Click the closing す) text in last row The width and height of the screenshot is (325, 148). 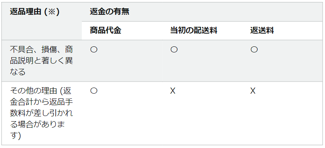[x=15, y=136]
